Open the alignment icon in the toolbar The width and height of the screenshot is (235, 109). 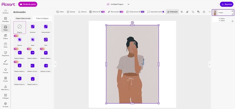point(182,12)
